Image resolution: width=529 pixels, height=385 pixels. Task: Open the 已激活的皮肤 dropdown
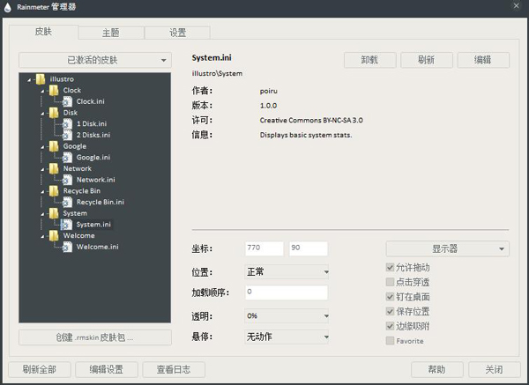click(x=95, y=60)
